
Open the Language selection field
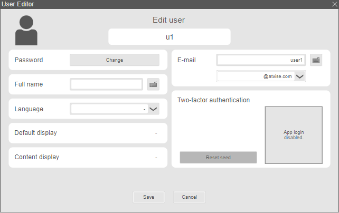pos(115,109)
